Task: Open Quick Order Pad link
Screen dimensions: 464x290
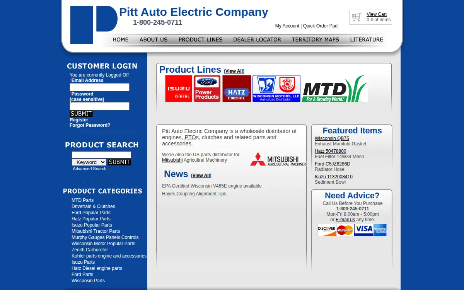Action: tap(320, 26)
